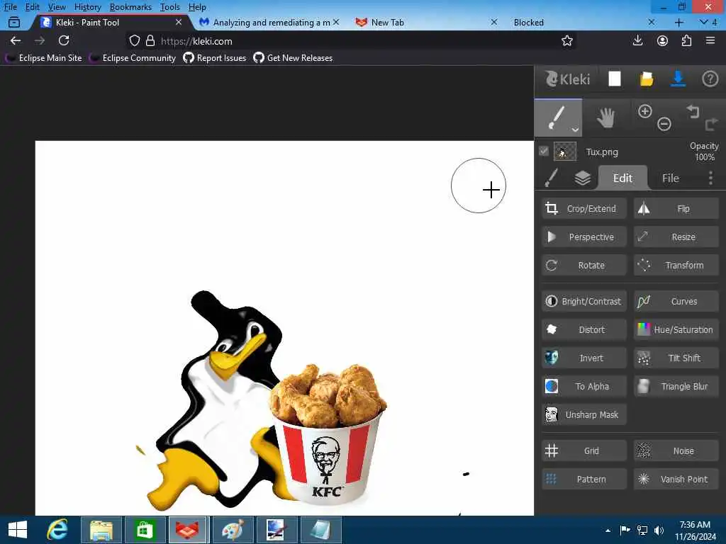This screenshot has width=726, height=544.
Task: Open the Unsharp Mask filter
Action: coord(584,414)
